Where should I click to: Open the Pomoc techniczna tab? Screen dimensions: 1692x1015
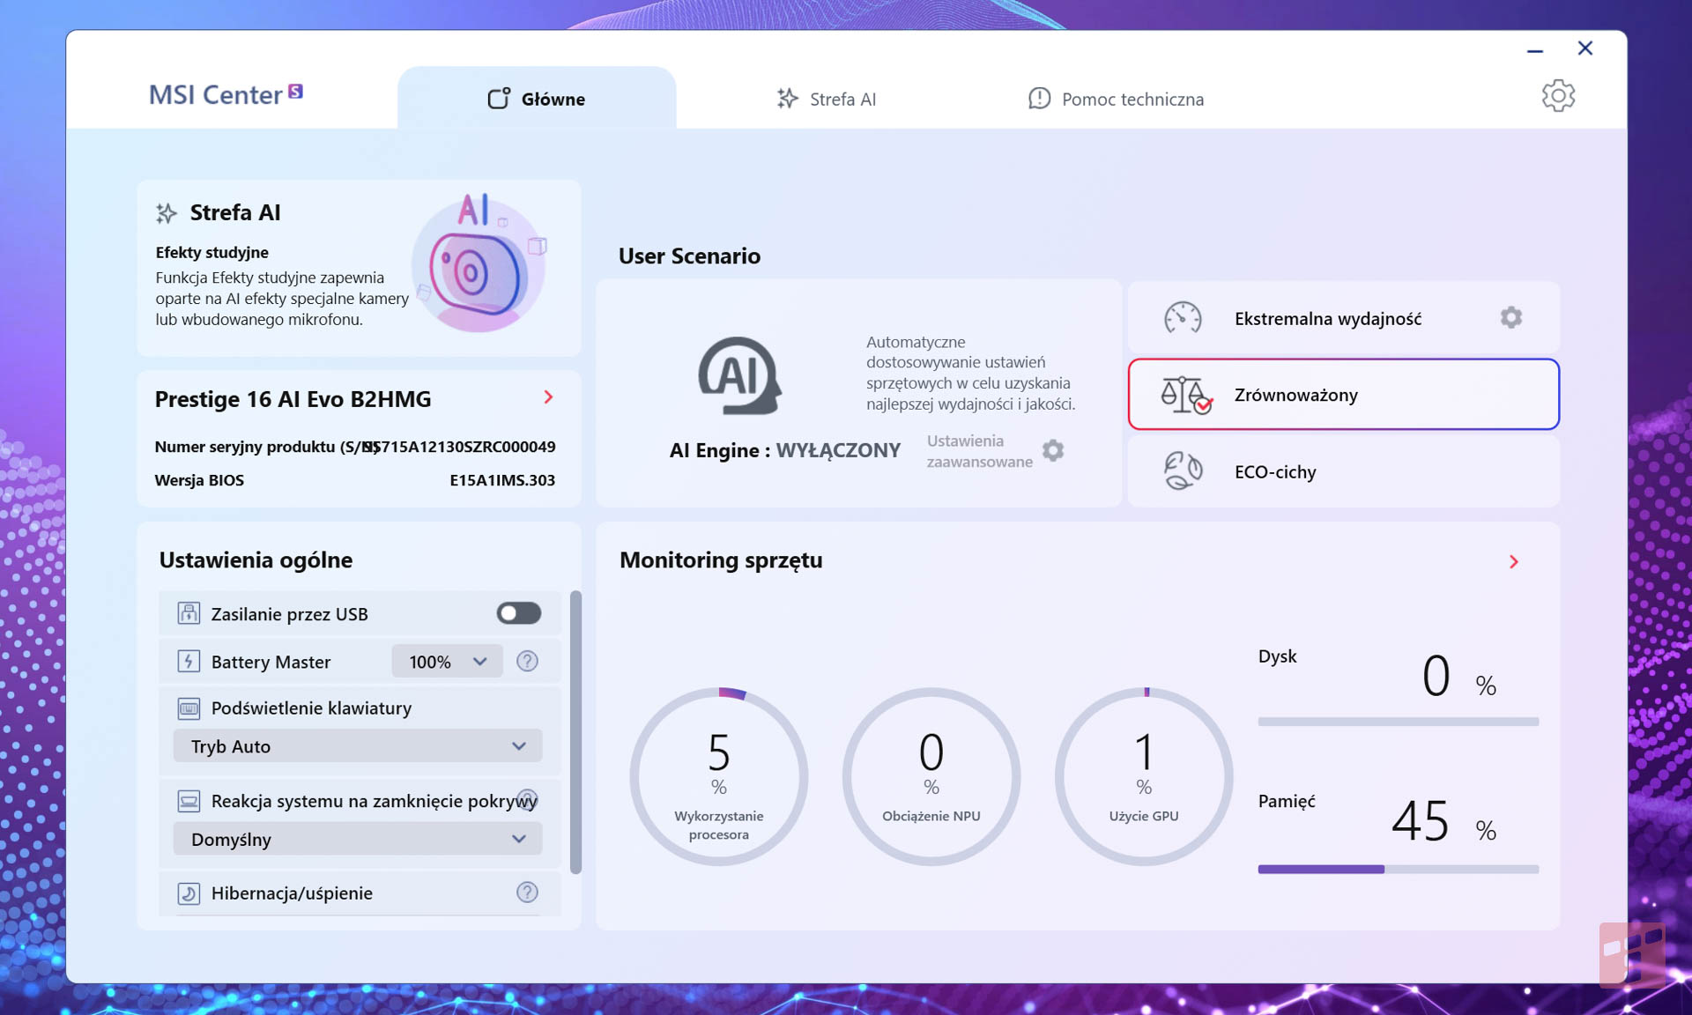(1116, 99)
